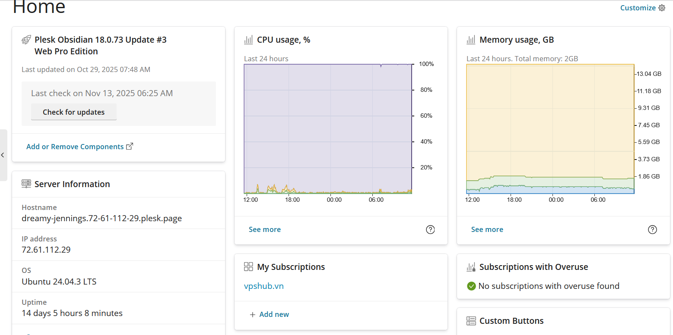673x335 pixels.
Task: Click the 13.04 GB label on Memory chart axis
Action: [x=650, y=74]
